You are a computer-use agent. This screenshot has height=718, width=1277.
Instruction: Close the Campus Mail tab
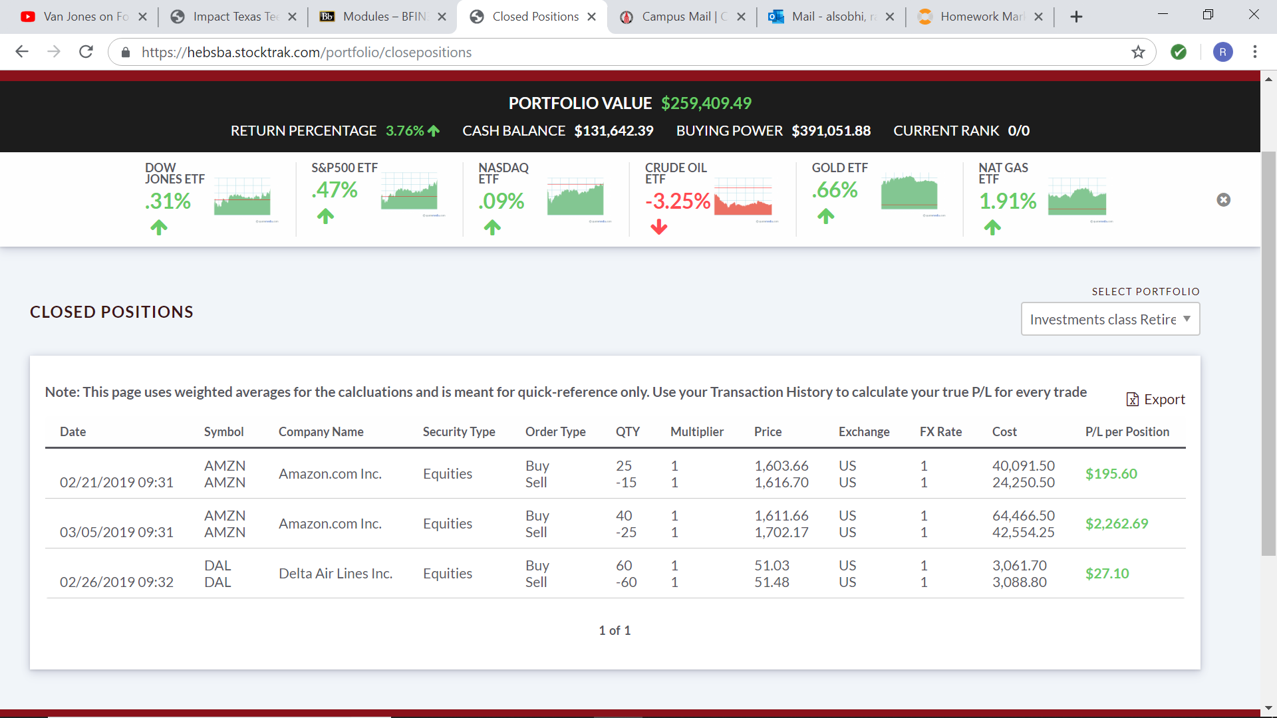(x=741, y=17)
